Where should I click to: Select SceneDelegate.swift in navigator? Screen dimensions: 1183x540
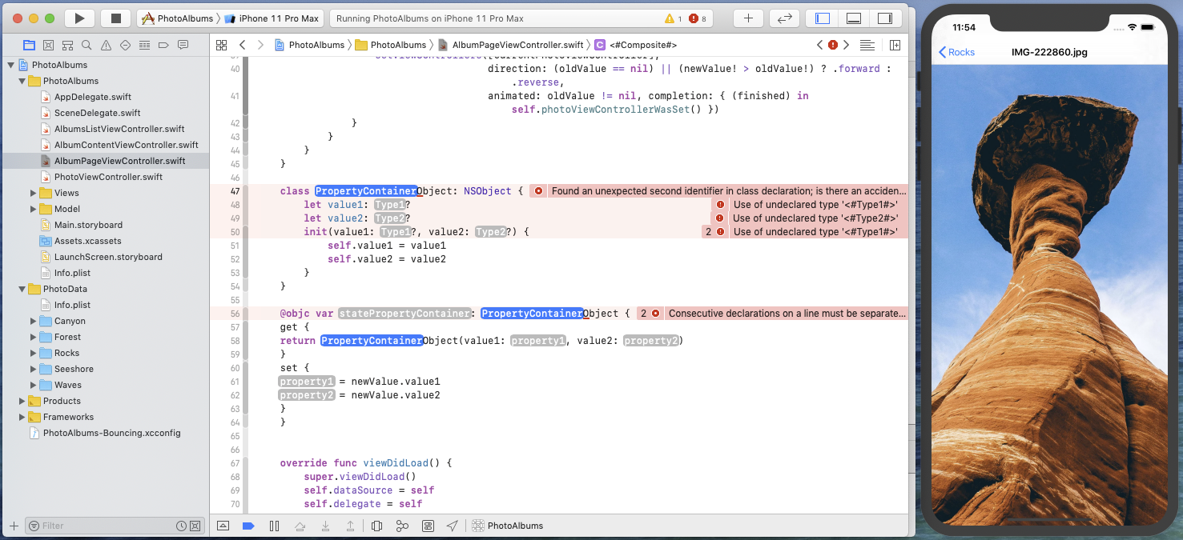(x=97, y=113)
